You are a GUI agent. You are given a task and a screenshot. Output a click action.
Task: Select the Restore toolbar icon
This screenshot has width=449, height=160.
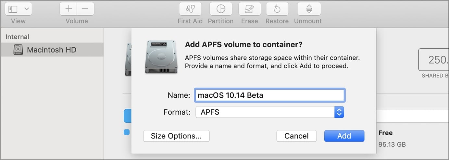(x=277, y=9)
